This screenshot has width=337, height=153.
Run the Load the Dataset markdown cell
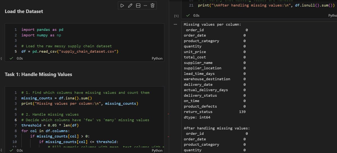[x=122, y=5]
